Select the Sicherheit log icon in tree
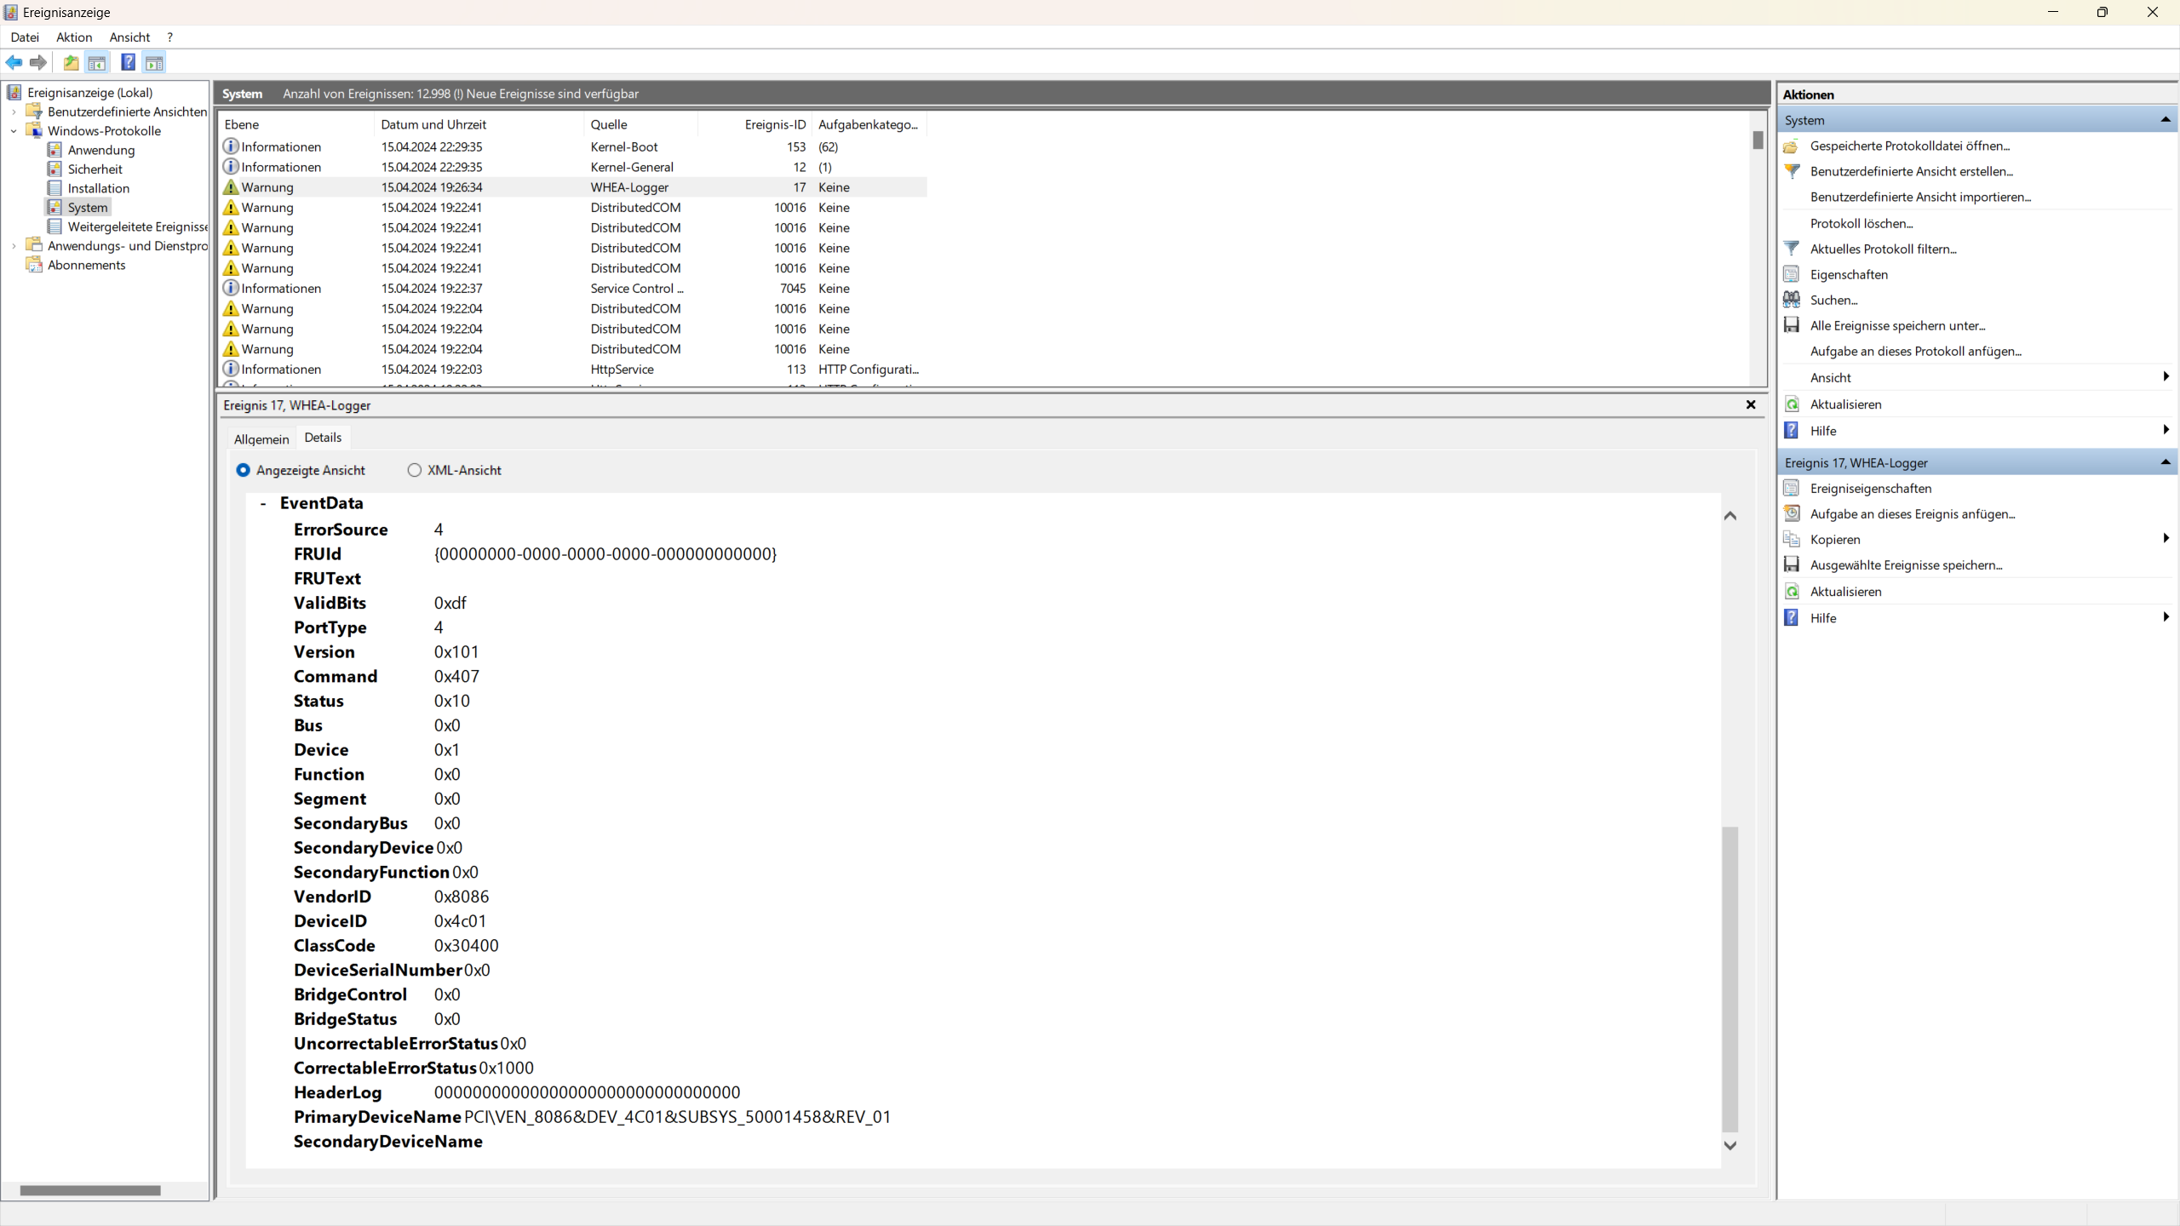Screen dimensions: 2180x1226 coord(55,169)
